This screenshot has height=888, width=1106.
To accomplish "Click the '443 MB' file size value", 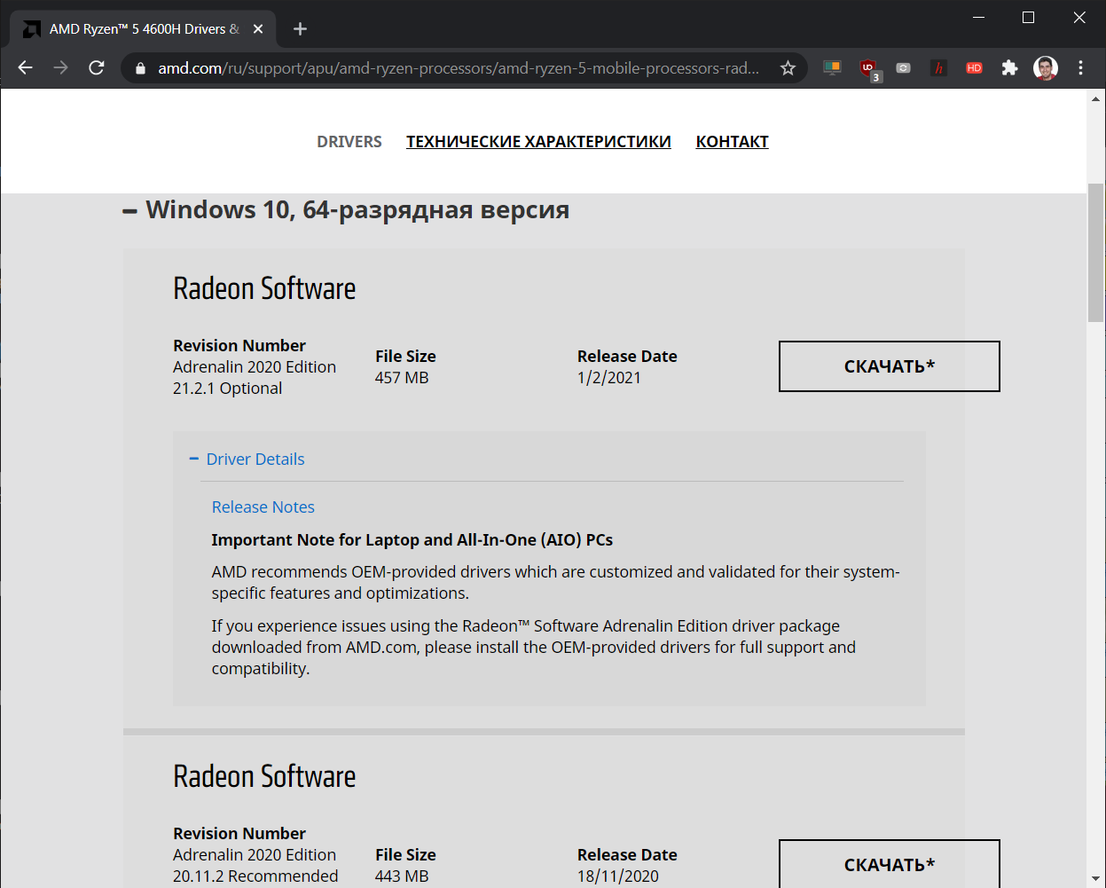I will click(402, 876).
